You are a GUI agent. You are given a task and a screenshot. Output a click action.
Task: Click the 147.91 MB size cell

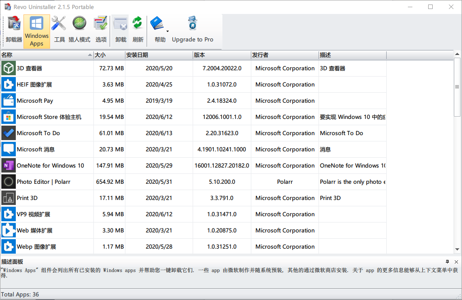(110, 166)
